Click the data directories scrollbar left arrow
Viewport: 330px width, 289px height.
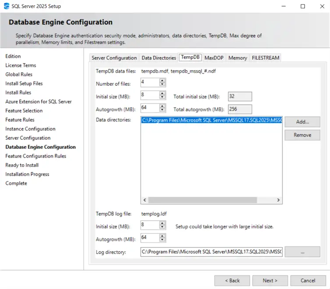[x=145, y=200]
